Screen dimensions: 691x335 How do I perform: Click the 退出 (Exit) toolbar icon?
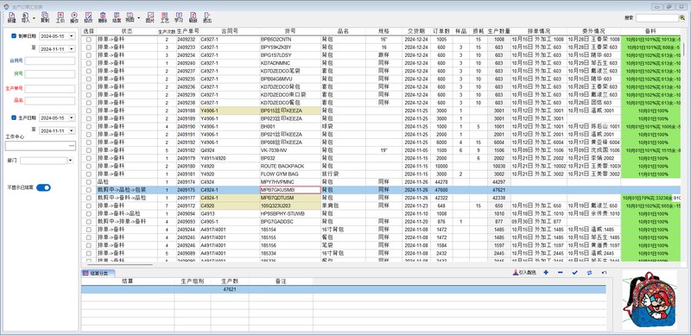[207, 17]
